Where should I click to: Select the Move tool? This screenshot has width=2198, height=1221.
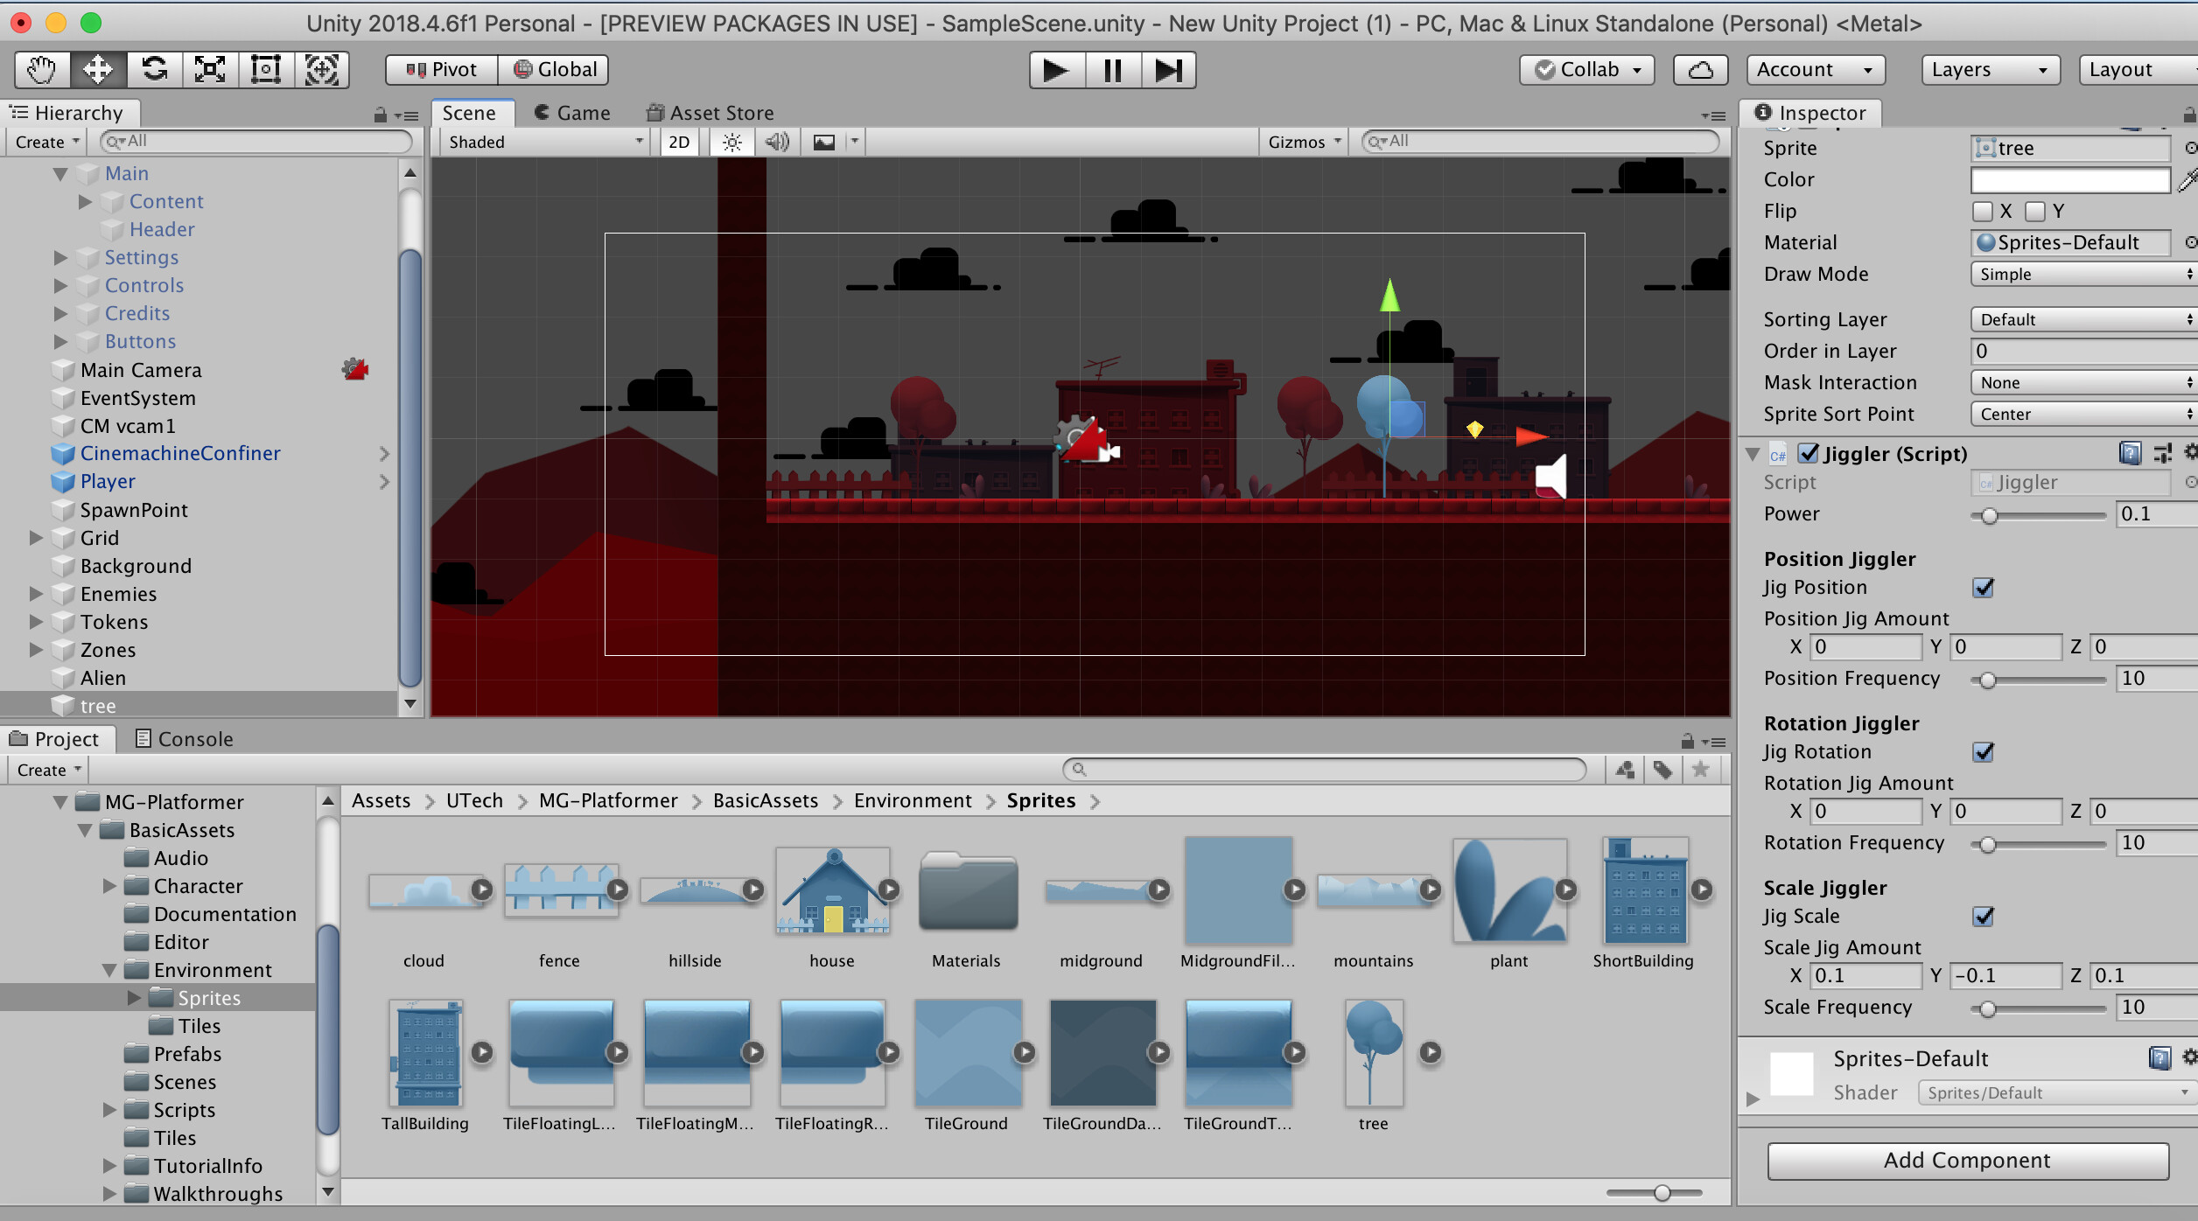[x=97, y=69]
